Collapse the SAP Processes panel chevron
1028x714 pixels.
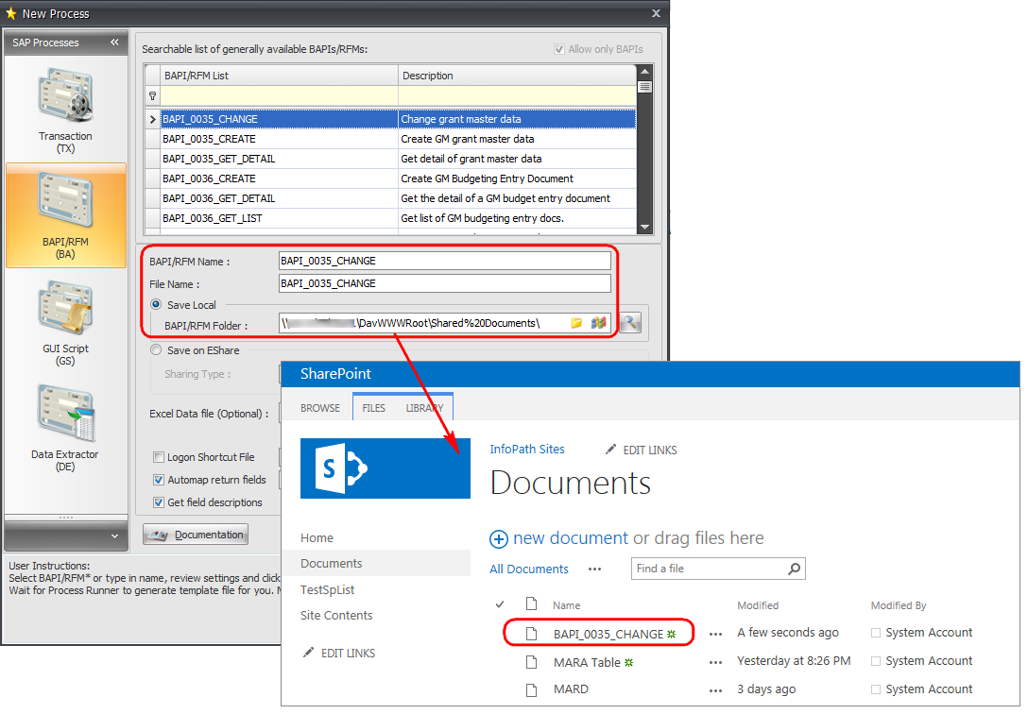(x=114, y=42)
